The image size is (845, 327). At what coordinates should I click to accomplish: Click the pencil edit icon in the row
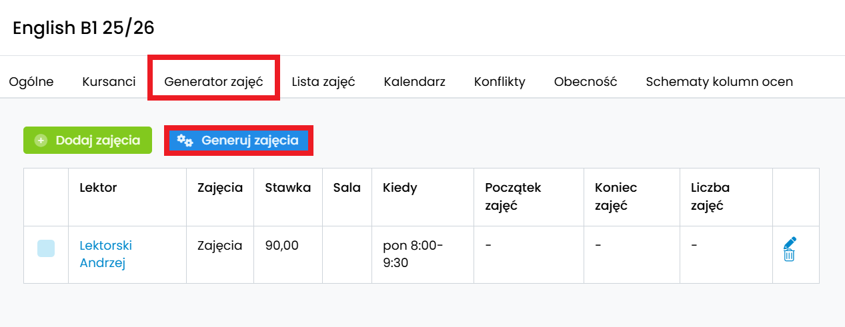coord(790,242)
